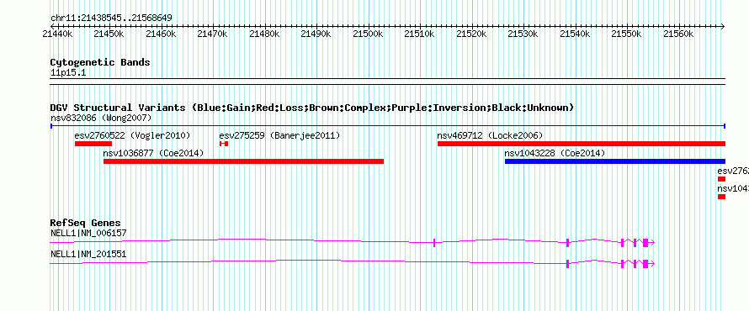The width and height of the screenshot is (749, 311).
Task: Click the Cytogenetic Bands track title
Action: 100,62
